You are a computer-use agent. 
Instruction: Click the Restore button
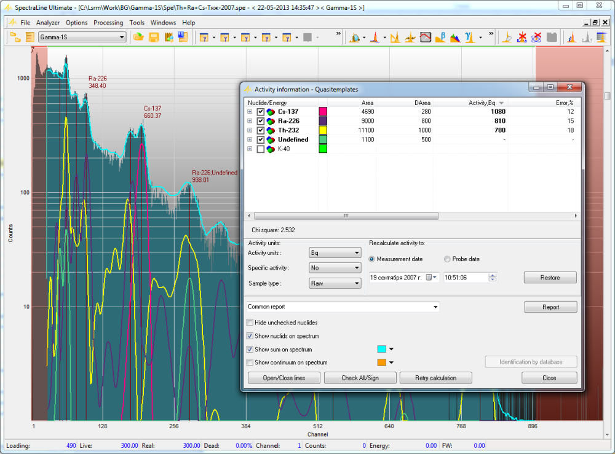[x=550, y=277]
